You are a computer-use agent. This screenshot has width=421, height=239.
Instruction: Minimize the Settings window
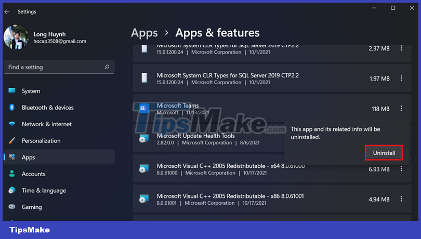pos(374,8)
